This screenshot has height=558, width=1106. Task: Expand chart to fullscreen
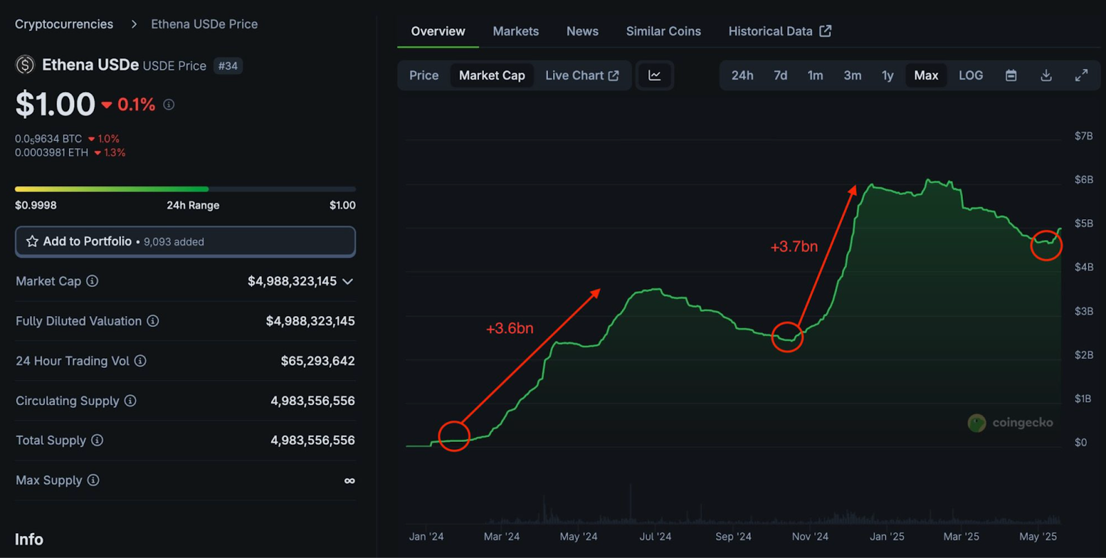1081,75
